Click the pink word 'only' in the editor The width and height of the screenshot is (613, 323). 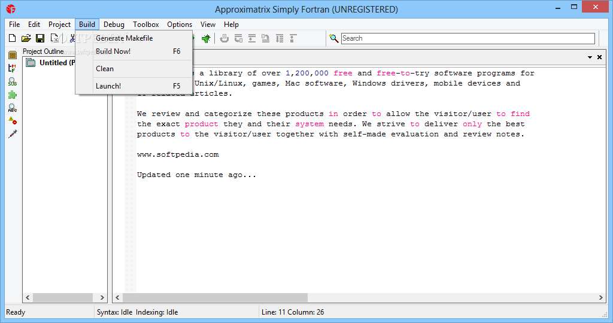tap(472, 124)
